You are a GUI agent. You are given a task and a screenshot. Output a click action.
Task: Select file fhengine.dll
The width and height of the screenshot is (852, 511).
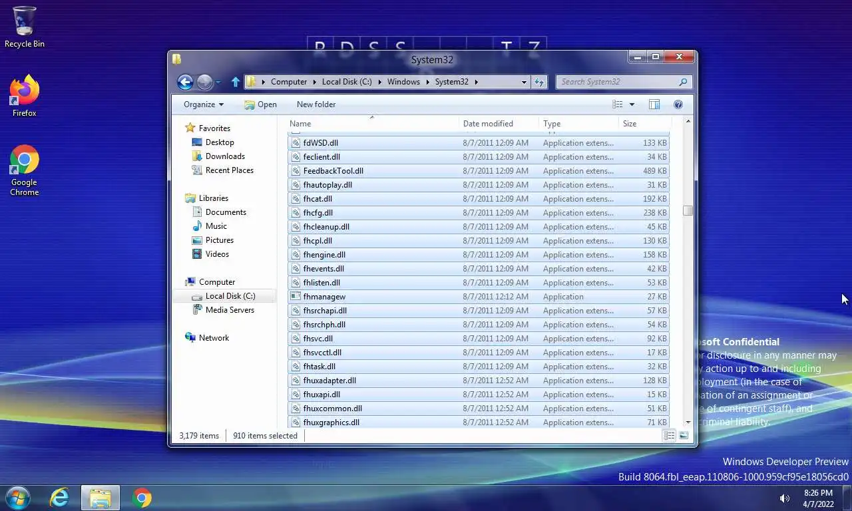(479, 255)
